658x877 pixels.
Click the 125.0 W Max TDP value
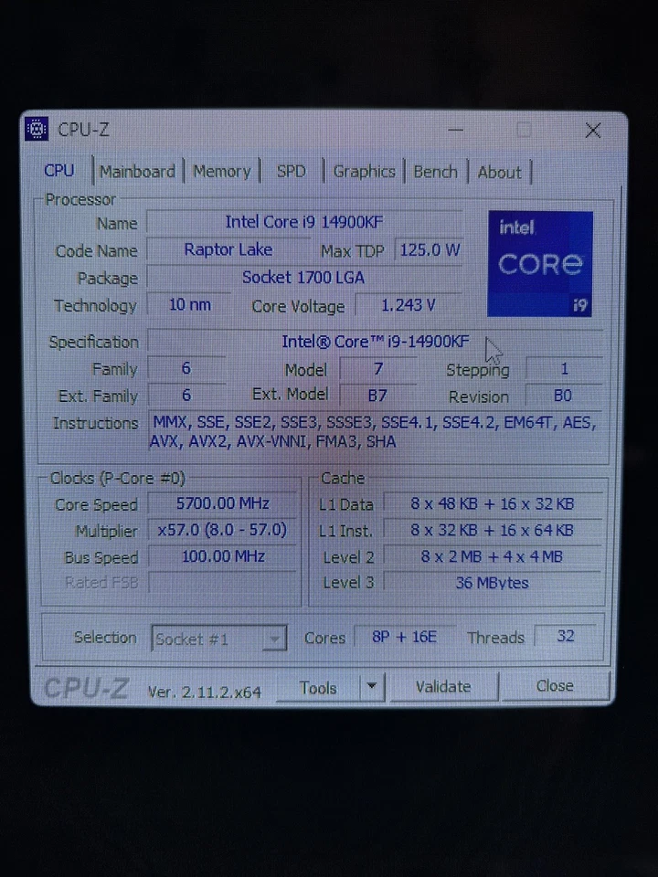[x=430, y=249]
